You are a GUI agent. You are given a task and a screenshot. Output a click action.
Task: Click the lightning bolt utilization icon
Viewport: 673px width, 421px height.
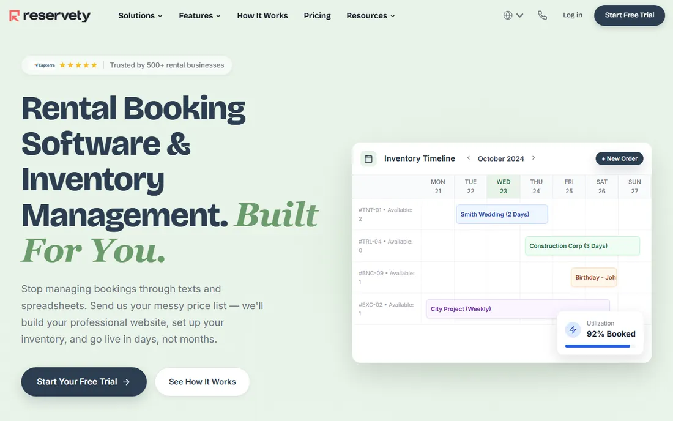click(x=573, y=330)
